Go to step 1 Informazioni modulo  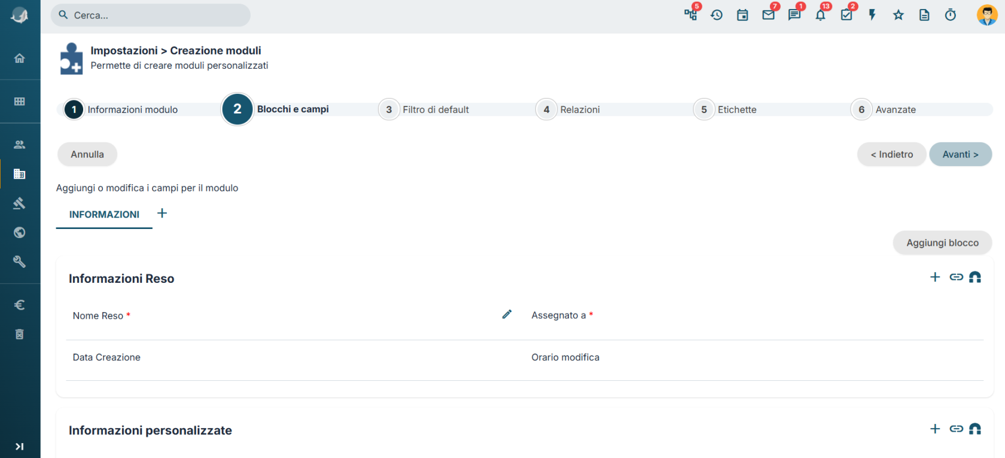tap(121, 109)
